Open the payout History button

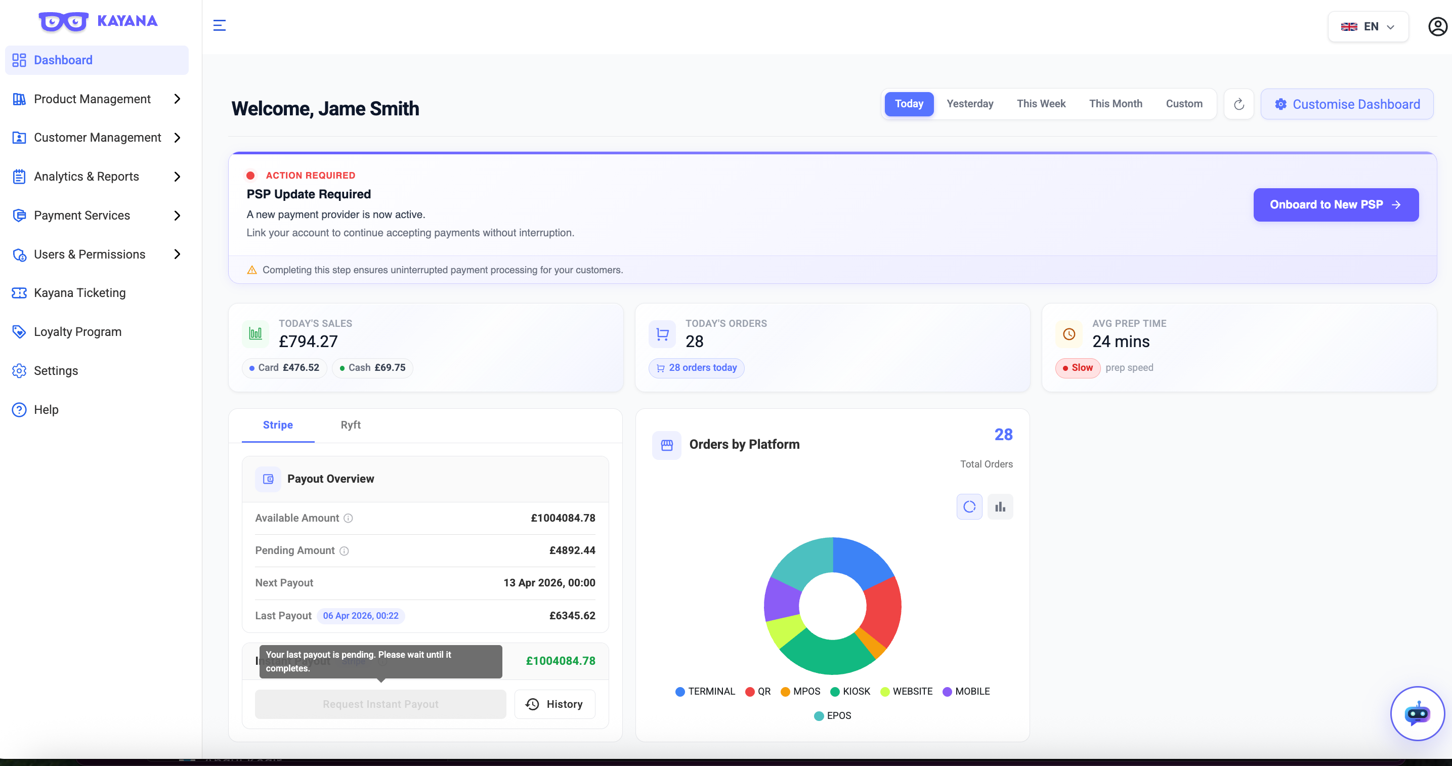(x=554, y=704)
